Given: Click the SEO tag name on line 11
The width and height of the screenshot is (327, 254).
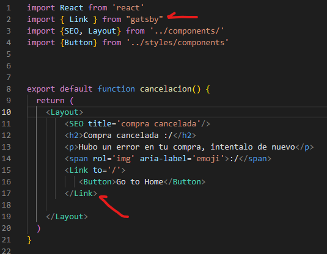Looking at the screenshot, I should click(76, 124).
